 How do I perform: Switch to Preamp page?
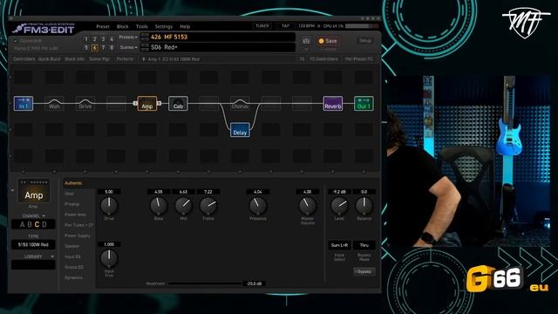(x=71, y=204)
